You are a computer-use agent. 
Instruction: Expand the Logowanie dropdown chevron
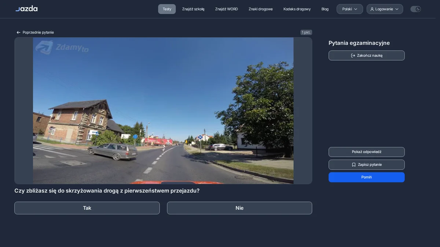[397, 9]
